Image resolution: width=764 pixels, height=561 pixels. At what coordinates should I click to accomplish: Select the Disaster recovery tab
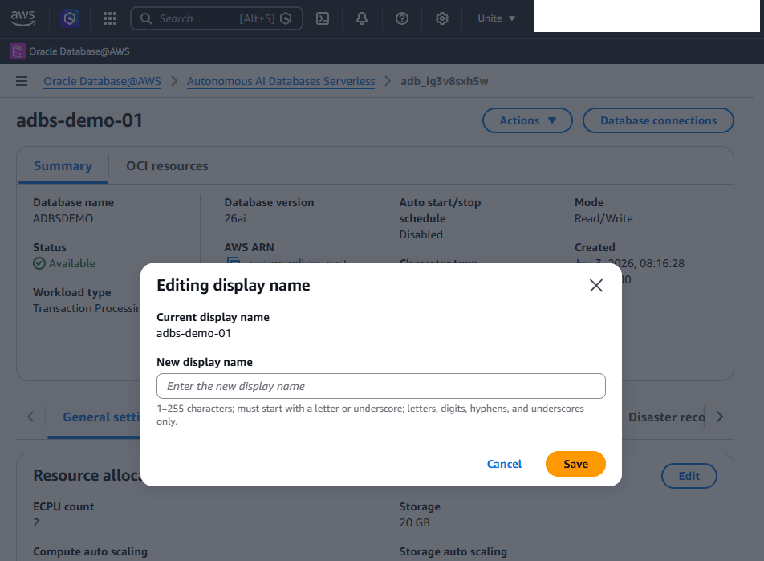[666, 417]
